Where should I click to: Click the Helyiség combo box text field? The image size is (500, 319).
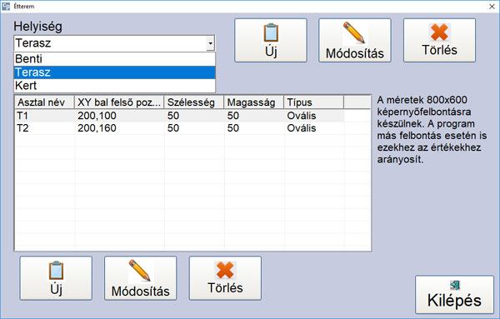coord(110,43)
